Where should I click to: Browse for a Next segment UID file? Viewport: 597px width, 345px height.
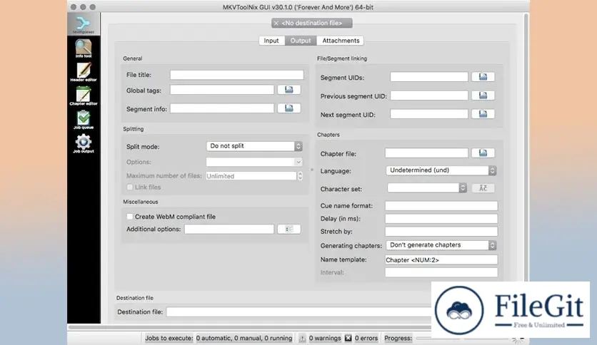[x=483, y=114]
